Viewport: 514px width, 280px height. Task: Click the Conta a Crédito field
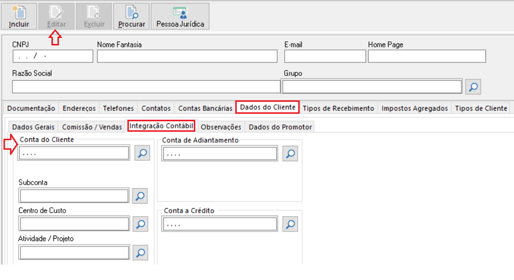click(x=220, y=224)
